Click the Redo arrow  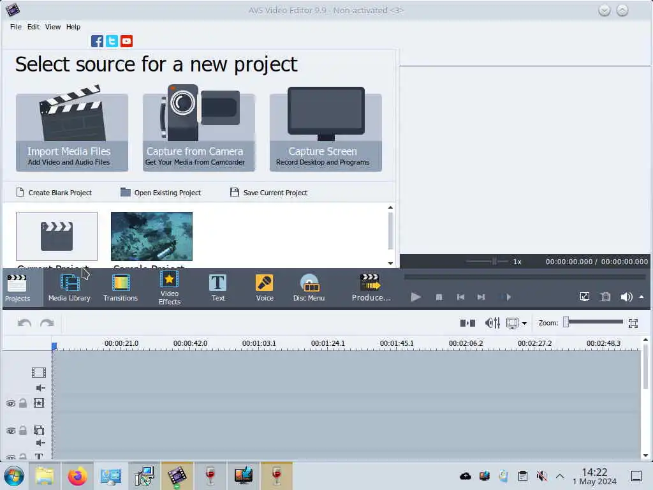47,323
